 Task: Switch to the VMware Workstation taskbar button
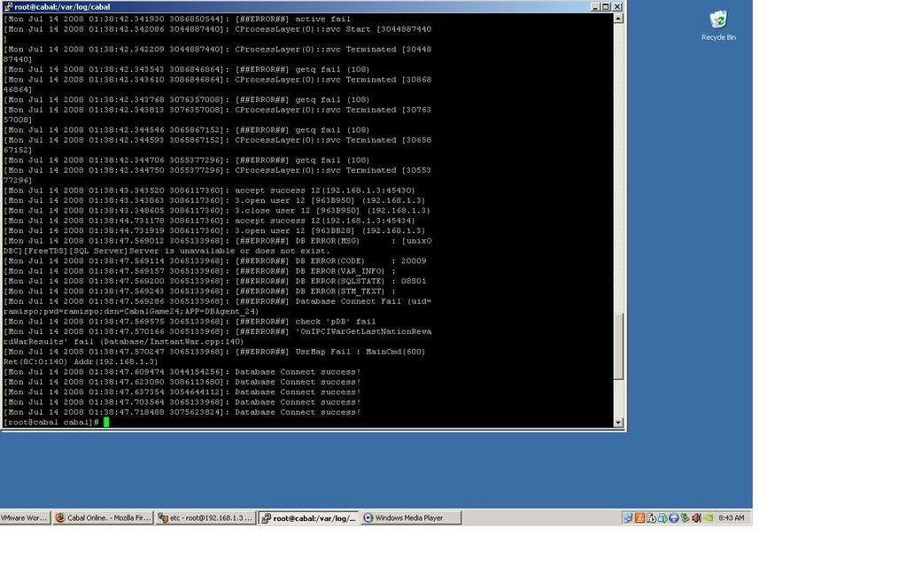24,518
